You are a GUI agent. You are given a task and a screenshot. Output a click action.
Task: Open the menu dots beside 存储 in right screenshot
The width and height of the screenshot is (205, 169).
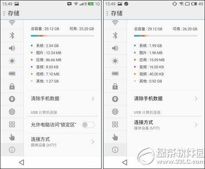[x=107, y=13]
